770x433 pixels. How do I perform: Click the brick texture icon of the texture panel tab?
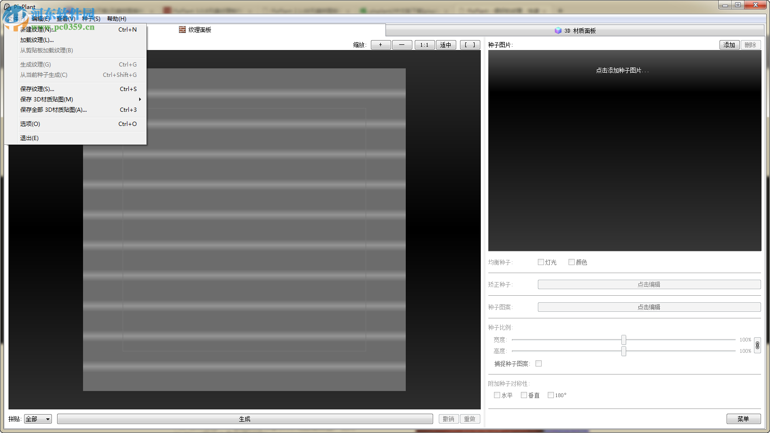[182, 30]
